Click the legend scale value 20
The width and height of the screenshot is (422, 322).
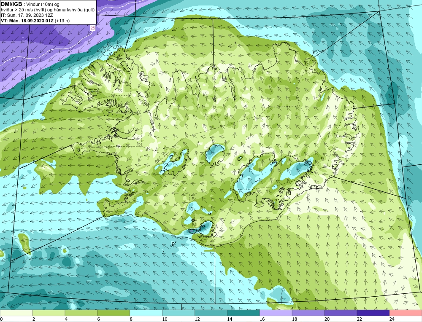[x=327, y=319]
